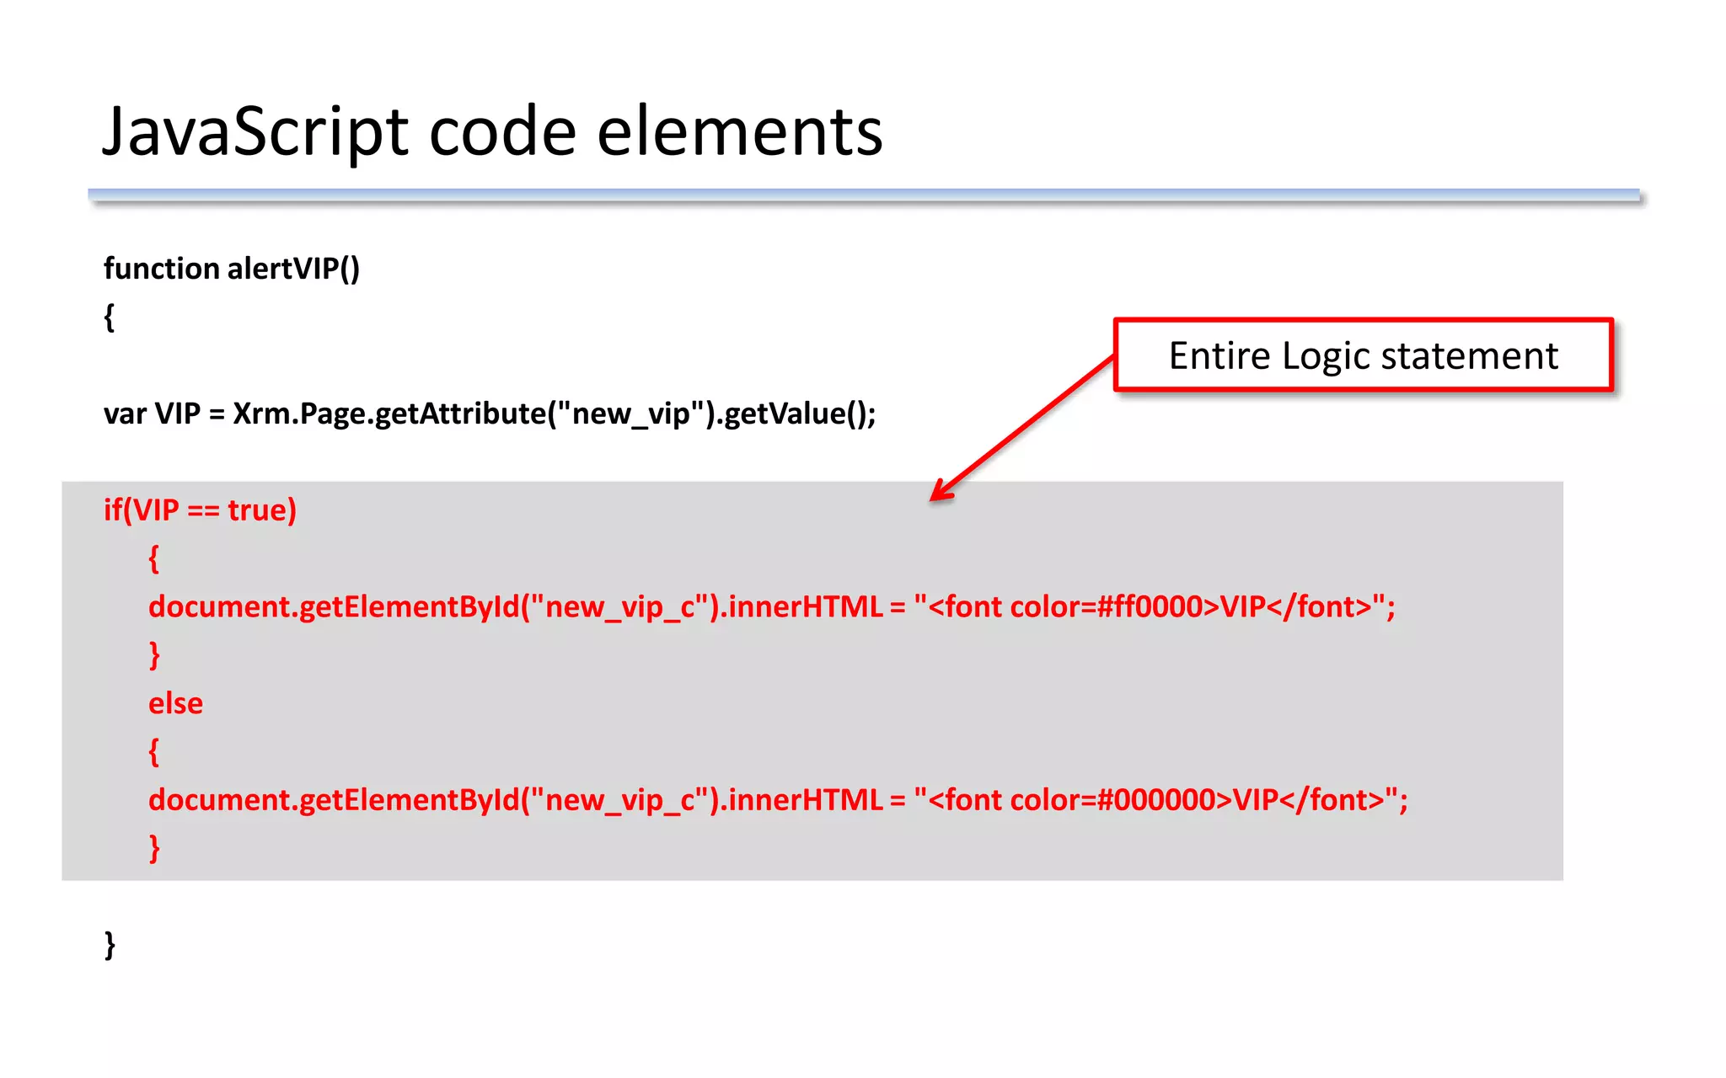
Task: Click the closing brace before else
Action: pyautogui.click(x=154, y=654)
